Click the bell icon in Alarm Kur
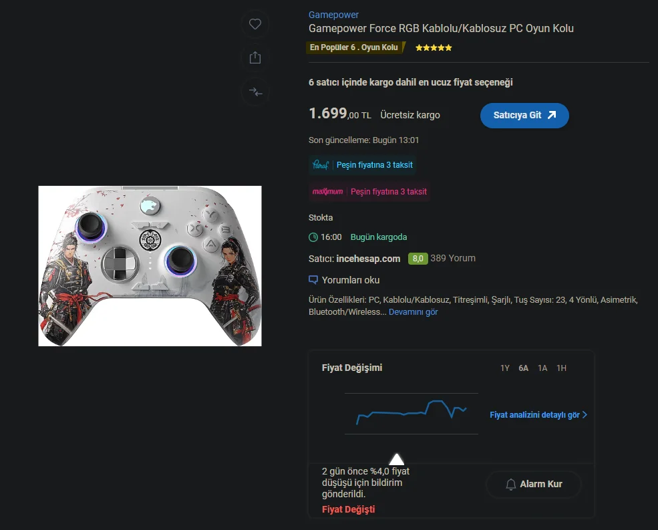Image resolution: width=658 pixels, height=530 pixels. (511, 484)
